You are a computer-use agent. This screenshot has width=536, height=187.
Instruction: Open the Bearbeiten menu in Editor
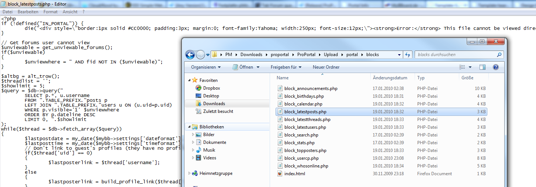[x=28, y=12]
